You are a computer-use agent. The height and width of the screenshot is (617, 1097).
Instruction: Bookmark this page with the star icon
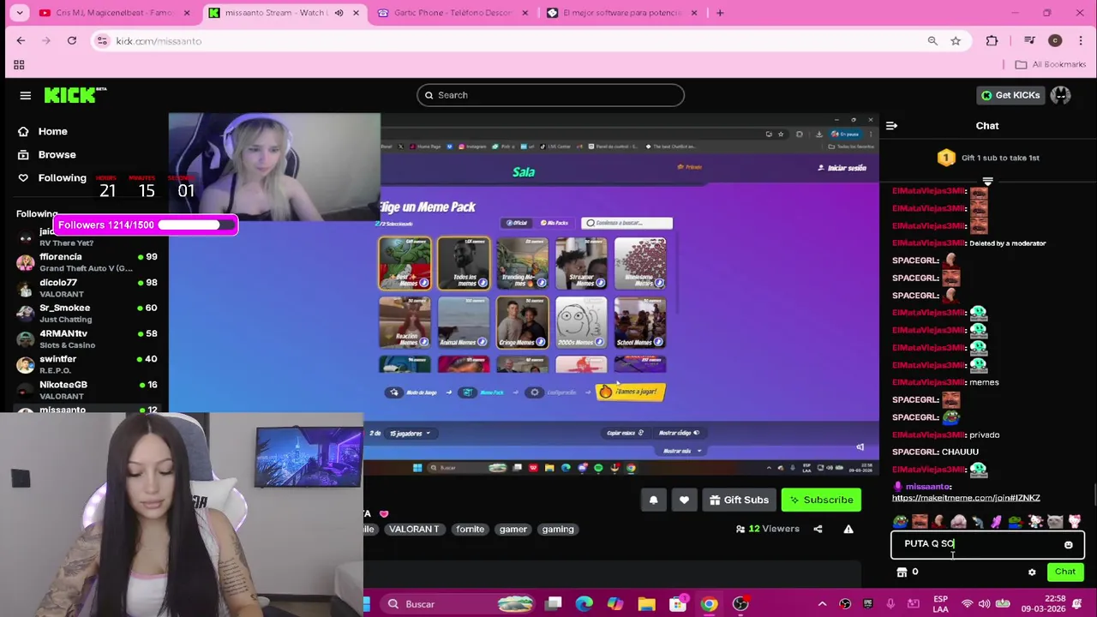point(956,40)
